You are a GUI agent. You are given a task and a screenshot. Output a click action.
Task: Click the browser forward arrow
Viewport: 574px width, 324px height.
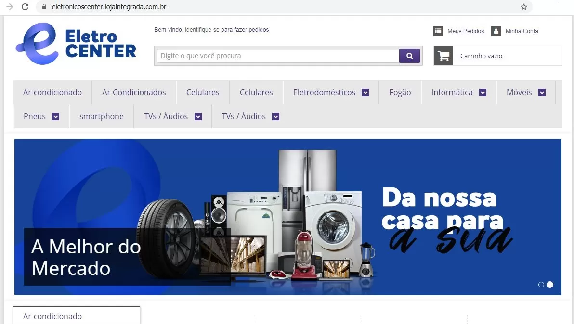tap(10, 7)
